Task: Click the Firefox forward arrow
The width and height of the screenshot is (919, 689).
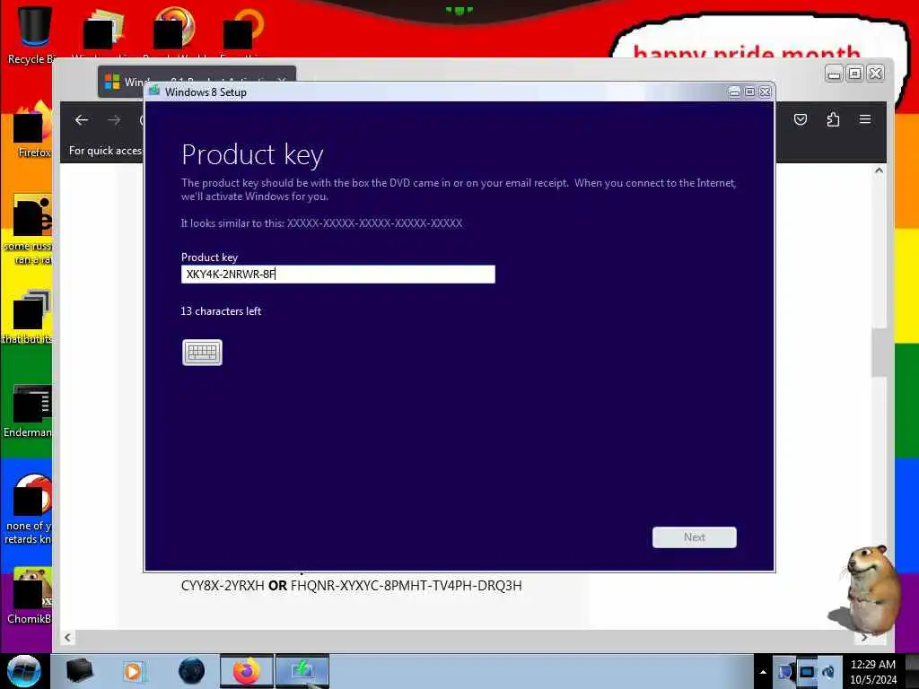Action: [114, 120]
